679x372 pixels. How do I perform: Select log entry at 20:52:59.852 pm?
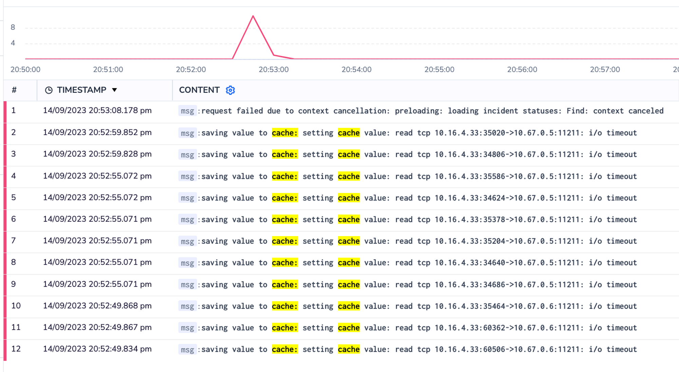click(97, 133)
